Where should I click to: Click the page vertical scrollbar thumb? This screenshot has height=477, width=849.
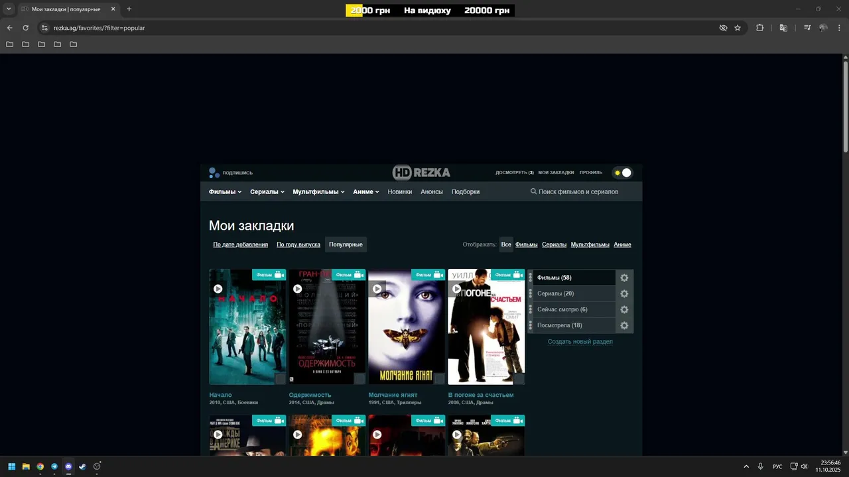tap(846, 106)
